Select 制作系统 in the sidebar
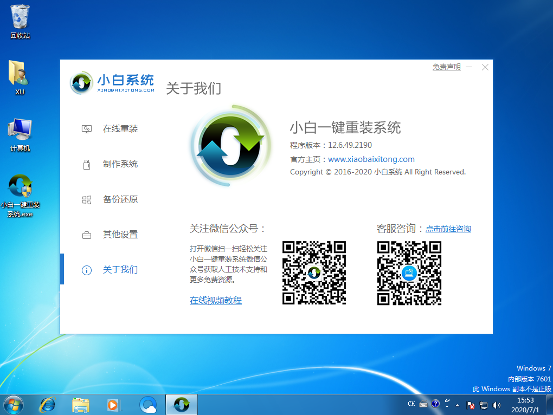 click(120, 164)
